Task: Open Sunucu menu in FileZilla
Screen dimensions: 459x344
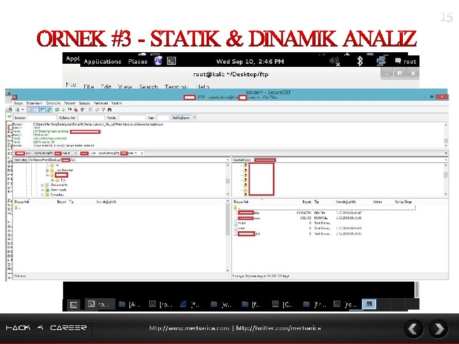Action: (x=84, y=103)
